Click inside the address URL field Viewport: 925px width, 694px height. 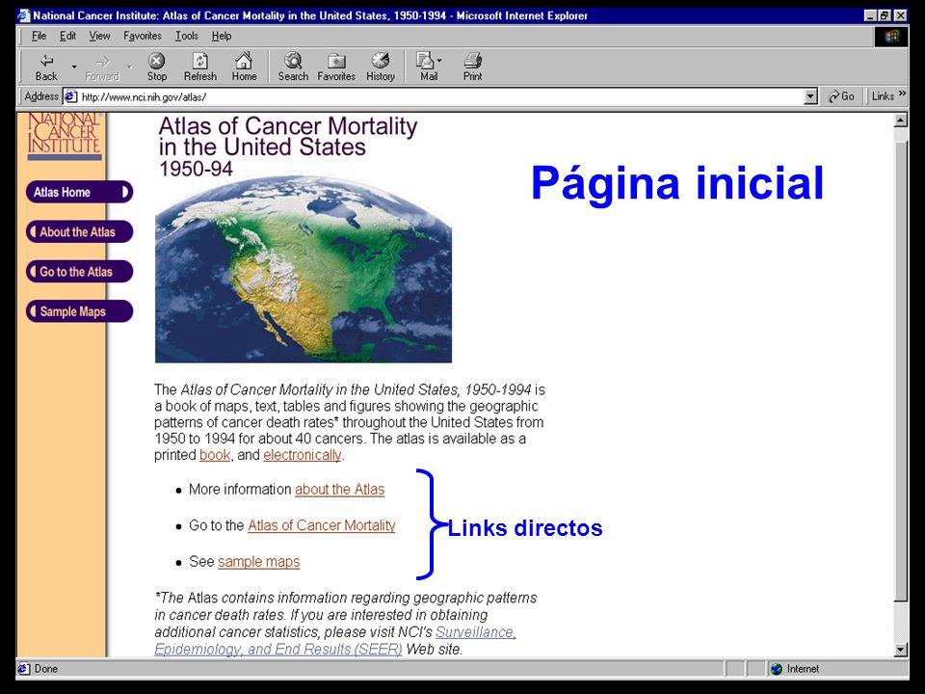(441, 96)
